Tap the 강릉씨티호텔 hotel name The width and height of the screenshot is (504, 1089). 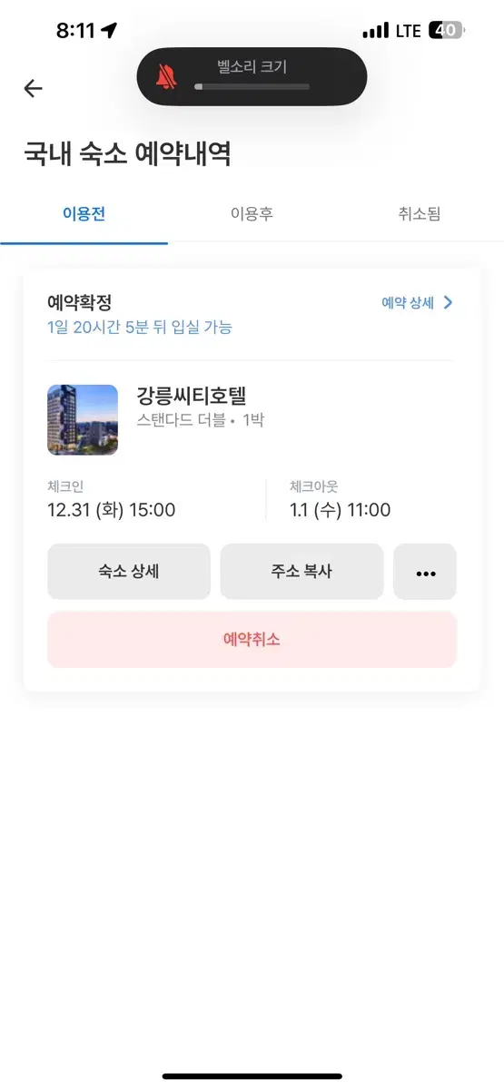coord(192,396)
